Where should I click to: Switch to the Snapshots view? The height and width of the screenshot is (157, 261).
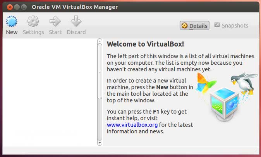pos(231,26)
